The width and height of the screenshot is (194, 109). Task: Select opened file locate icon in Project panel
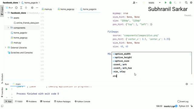[x=16, y=8]
